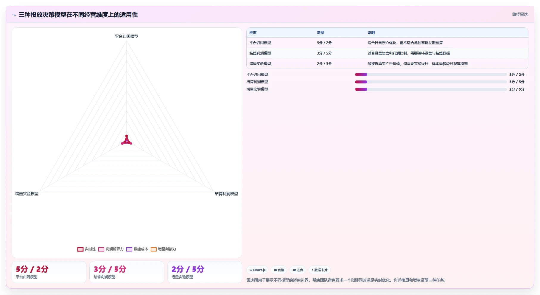Click the 5分 / 2分 progress value

point(517,75)
